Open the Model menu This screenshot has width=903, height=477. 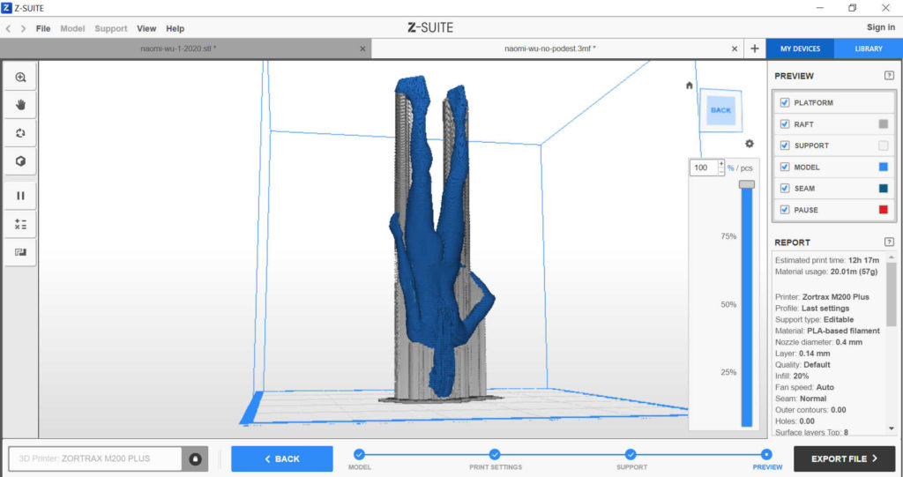(72, 28)
